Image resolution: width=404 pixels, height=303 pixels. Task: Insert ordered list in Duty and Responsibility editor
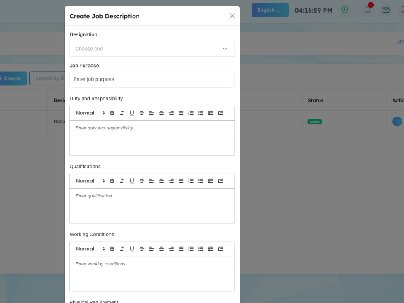[191, 113]
